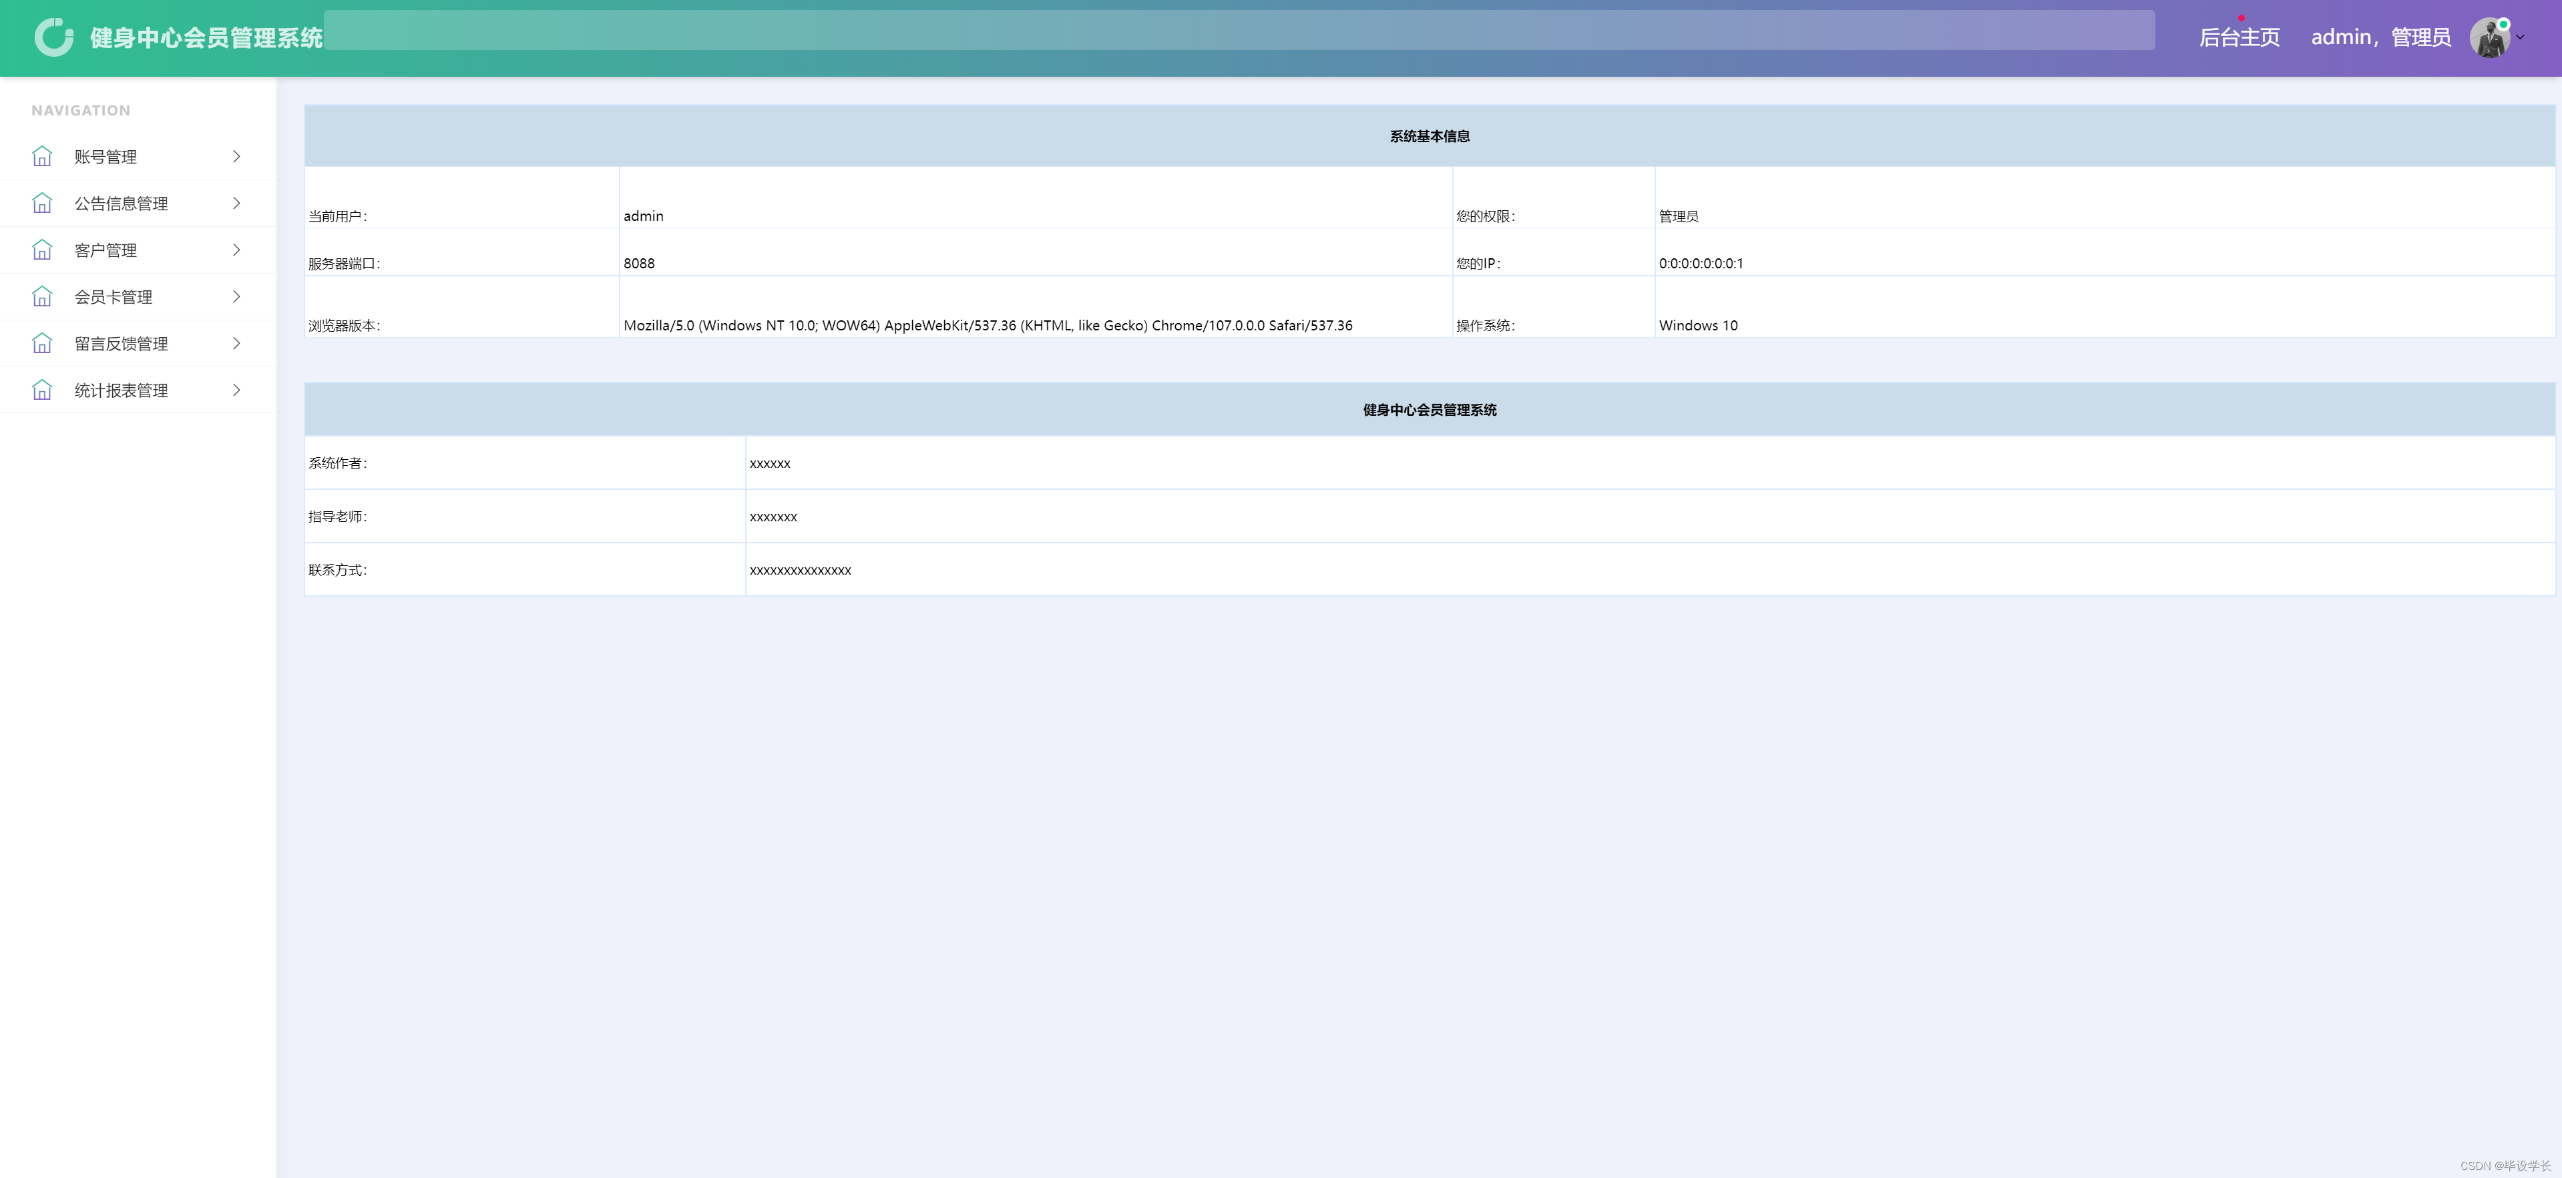
Task: Expand 会员卡管理 chevron arrow
Action: coord(237,297)
